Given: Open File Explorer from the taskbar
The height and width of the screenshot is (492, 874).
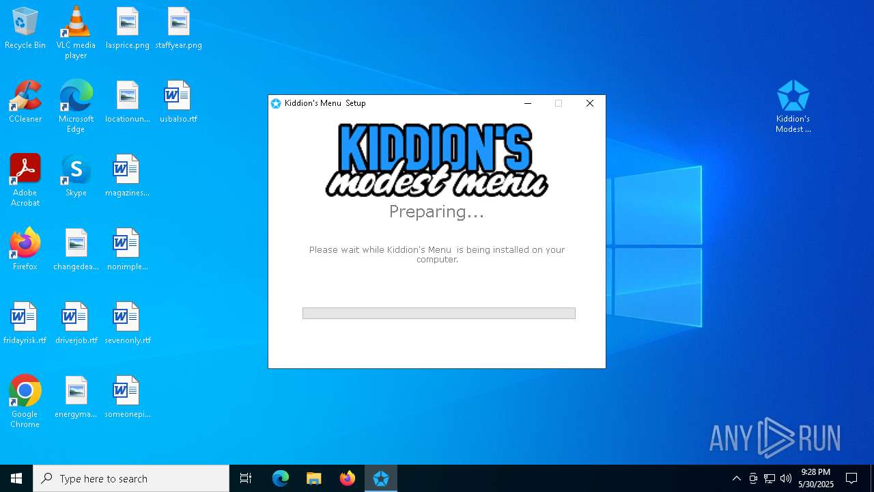Looking at the screenshot, I should (x=314, y=478).
